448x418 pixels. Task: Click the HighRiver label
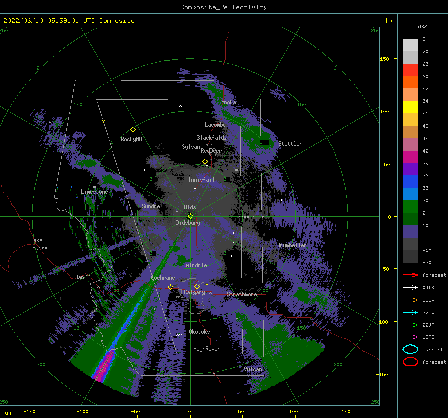click(x=207, y=349)
